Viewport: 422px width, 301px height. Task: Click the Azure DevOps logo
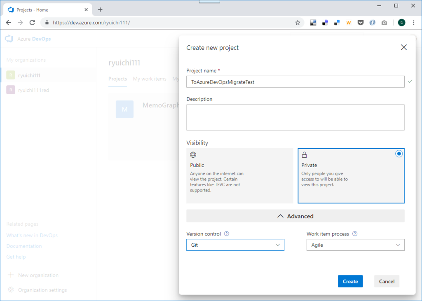click(x=9, y=39)
